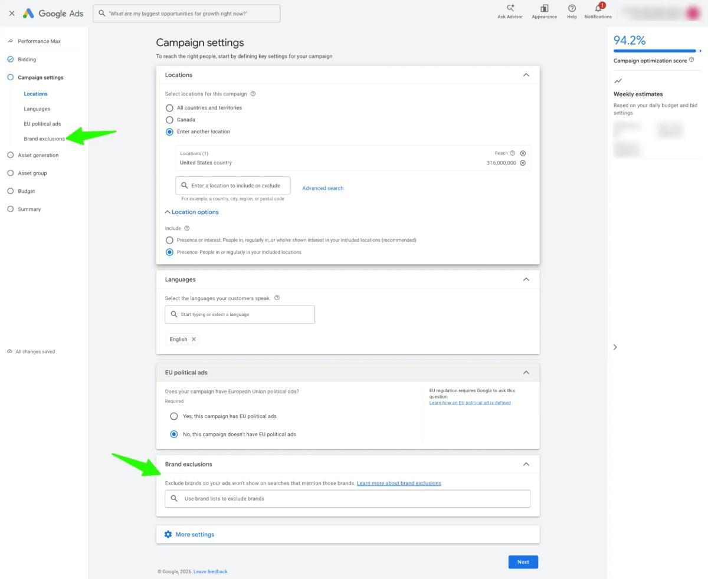Image resolution: width=708 pixels, height=579 pixels.
Task: Remove United States location row
Action: [x=523, y=163]
